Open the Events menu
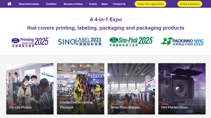 click(93, 4)
